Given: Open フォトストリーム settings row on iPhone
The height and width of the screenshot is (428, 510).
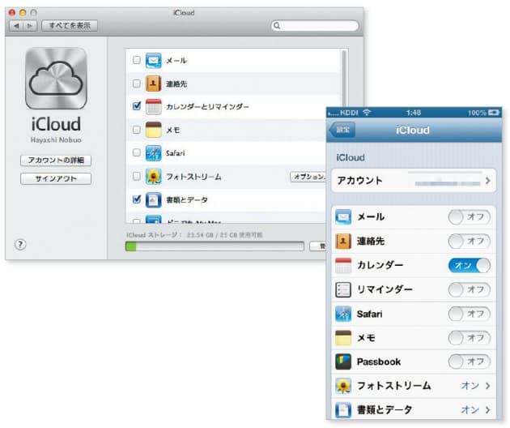Looking at the screenshot, I should [x=413, y=386].
